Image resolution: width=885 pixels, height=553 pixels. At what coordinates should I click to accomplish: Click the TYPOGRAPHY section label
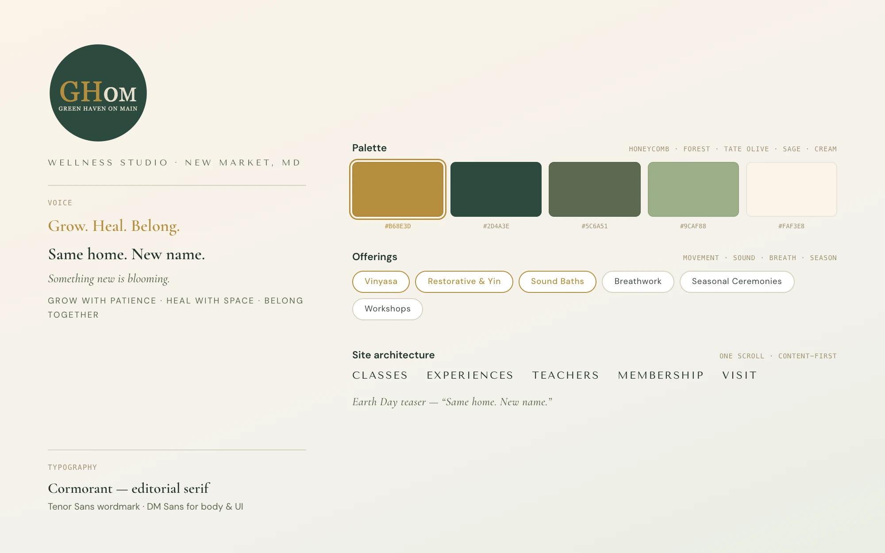click(x=73, y=468)
